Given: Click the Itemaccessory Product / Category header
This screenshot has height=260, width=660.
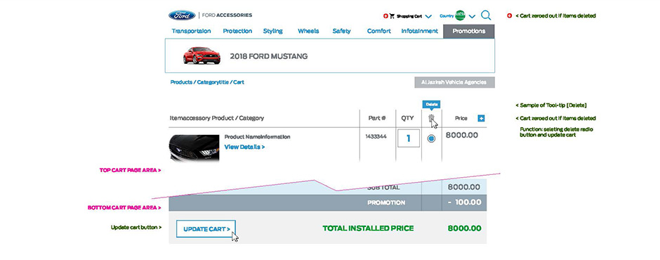Looking at the screenshot, I should click(217, 118).
